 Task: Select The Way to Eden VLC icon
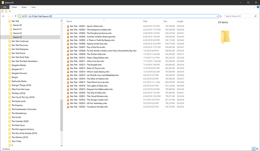coord(68,93)
